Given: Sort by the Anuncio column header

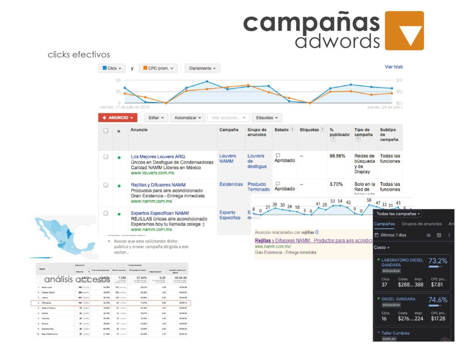Looking at the screenshot, I should click(139, 130).
